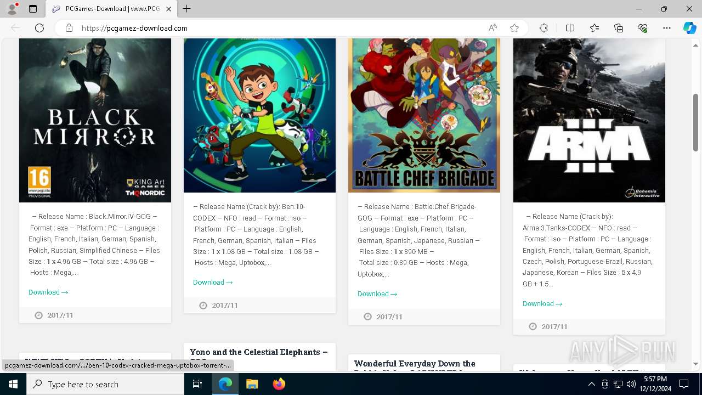Open the Battle Chef Brigade cover image
Screen dimensions: 702x395
[424, 115]
